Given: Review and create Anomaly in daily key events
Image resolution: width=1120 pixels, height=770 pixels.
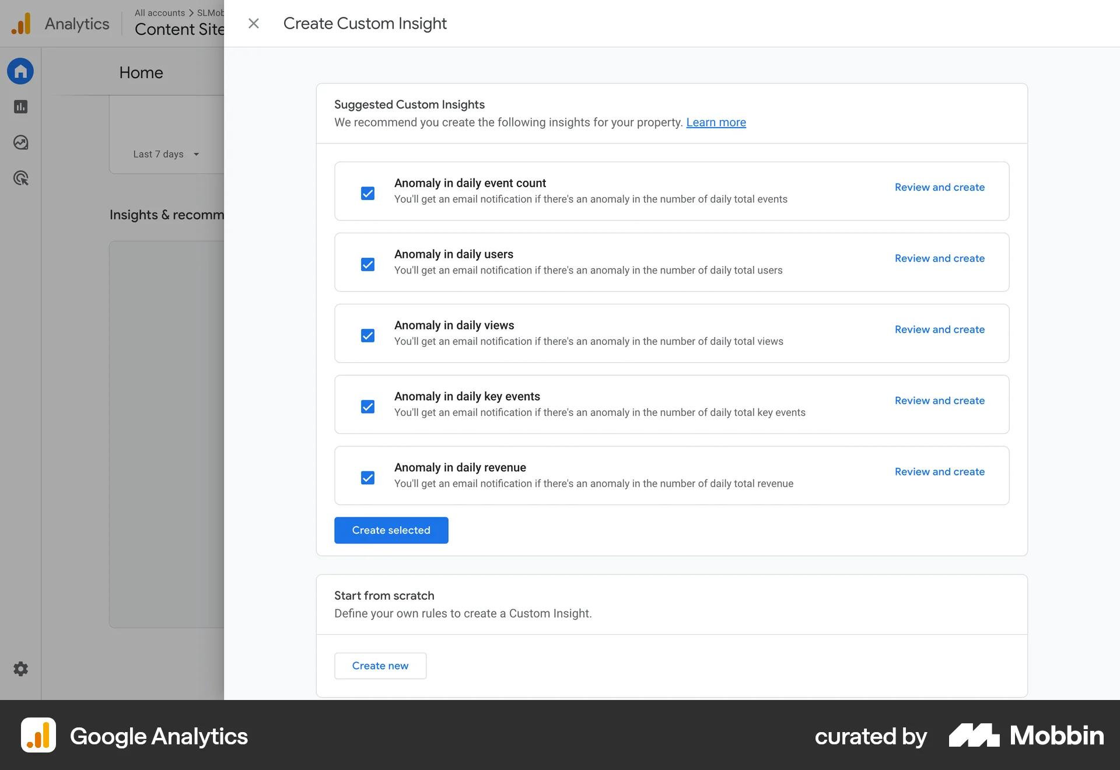Looking at the screenshot, I should [x=939, y=400].
